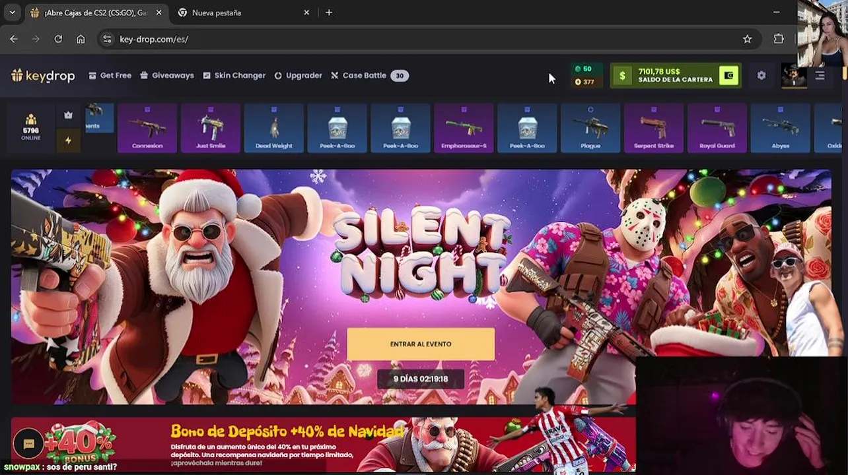848x475 pixels.
Task: Switch to Abre Cajas de CS2 tab
Action: coord(97,13)
